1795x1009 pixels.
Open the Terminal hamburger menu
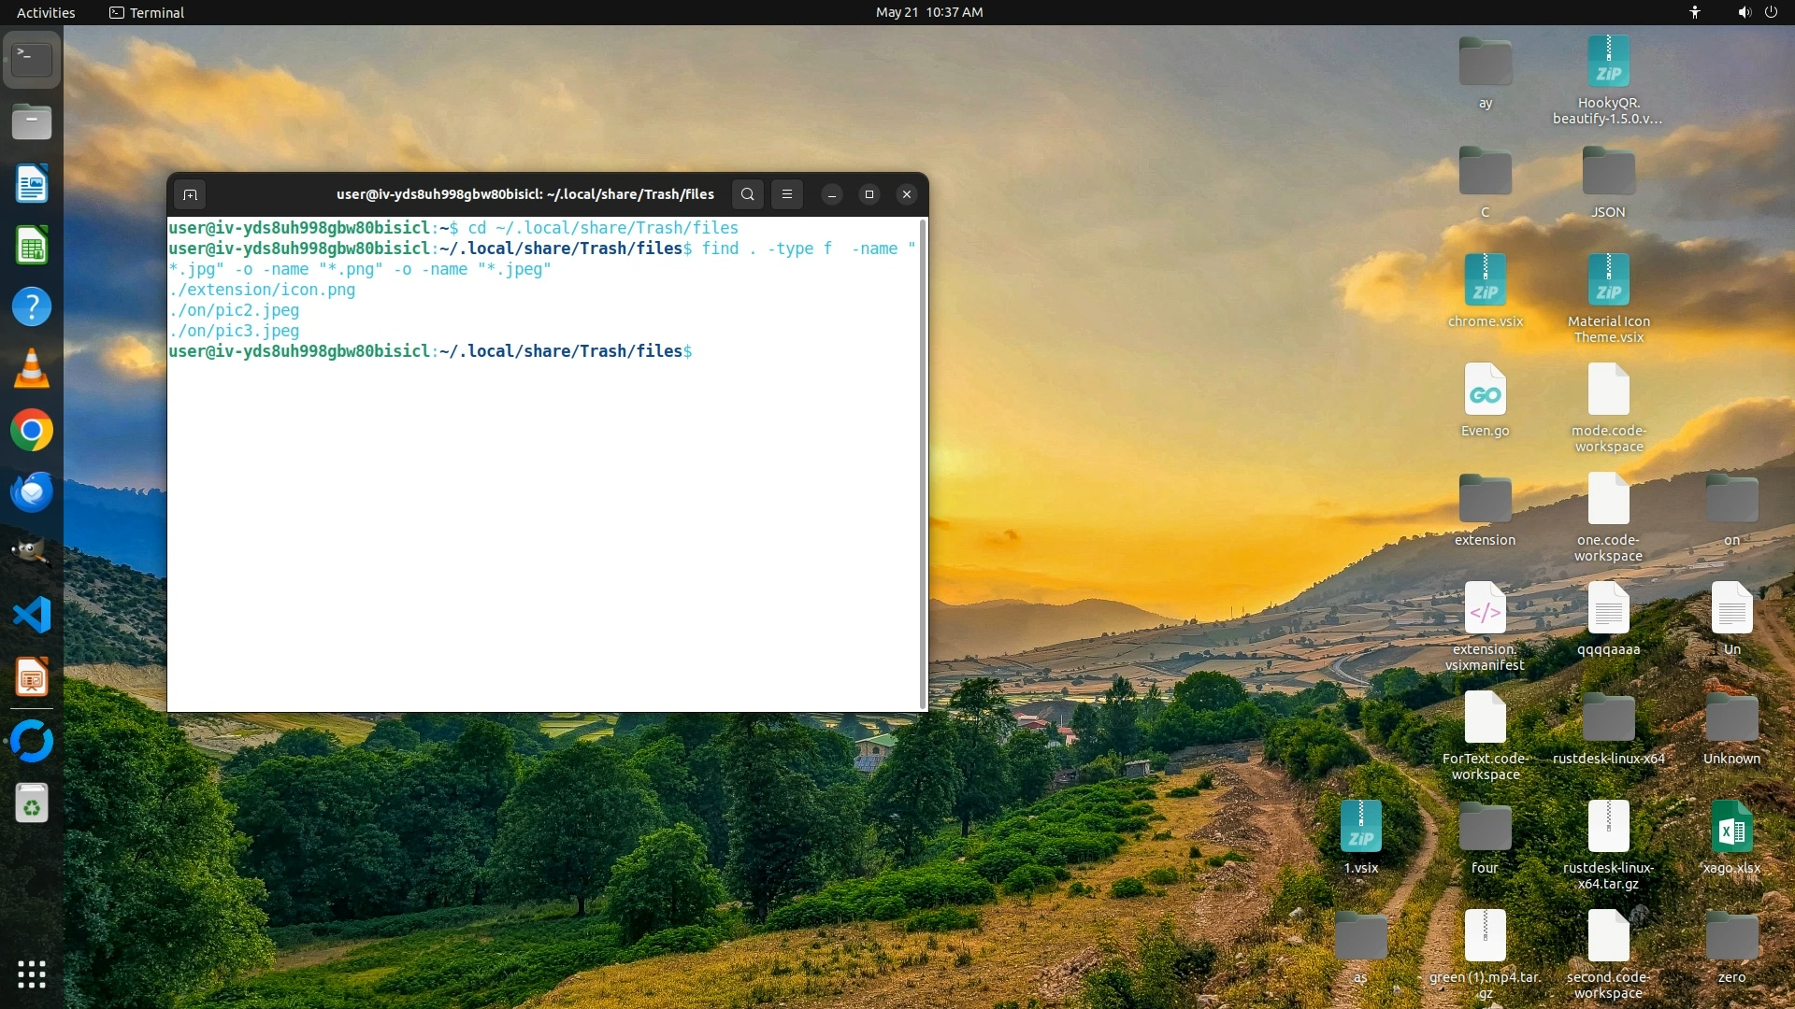787,194
